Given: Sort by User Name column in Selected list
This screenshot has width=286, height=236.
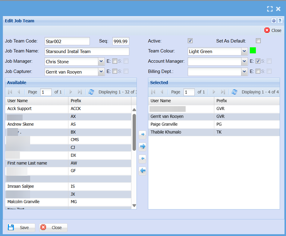Looking at the screenshot, I should [x=181, y=101].
